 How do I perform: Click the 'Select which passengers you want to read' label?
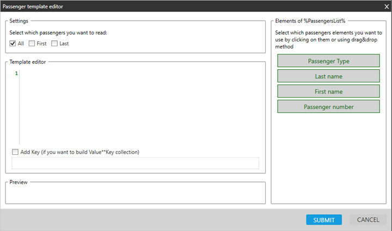point(58,33)
